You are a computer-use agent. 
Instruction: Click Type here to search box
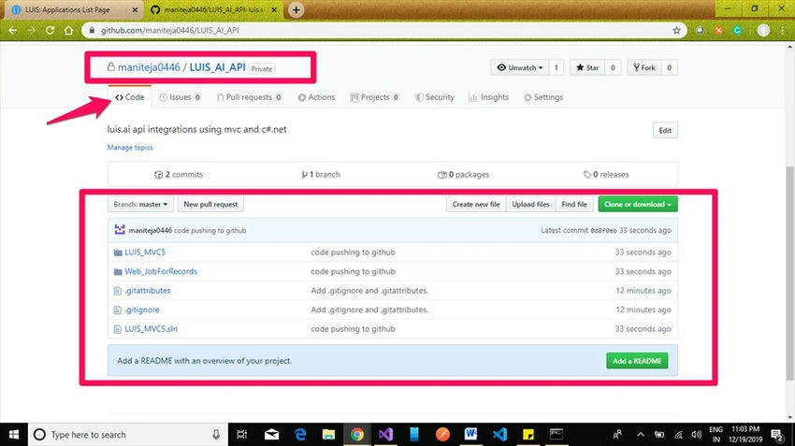pos(127,435)
